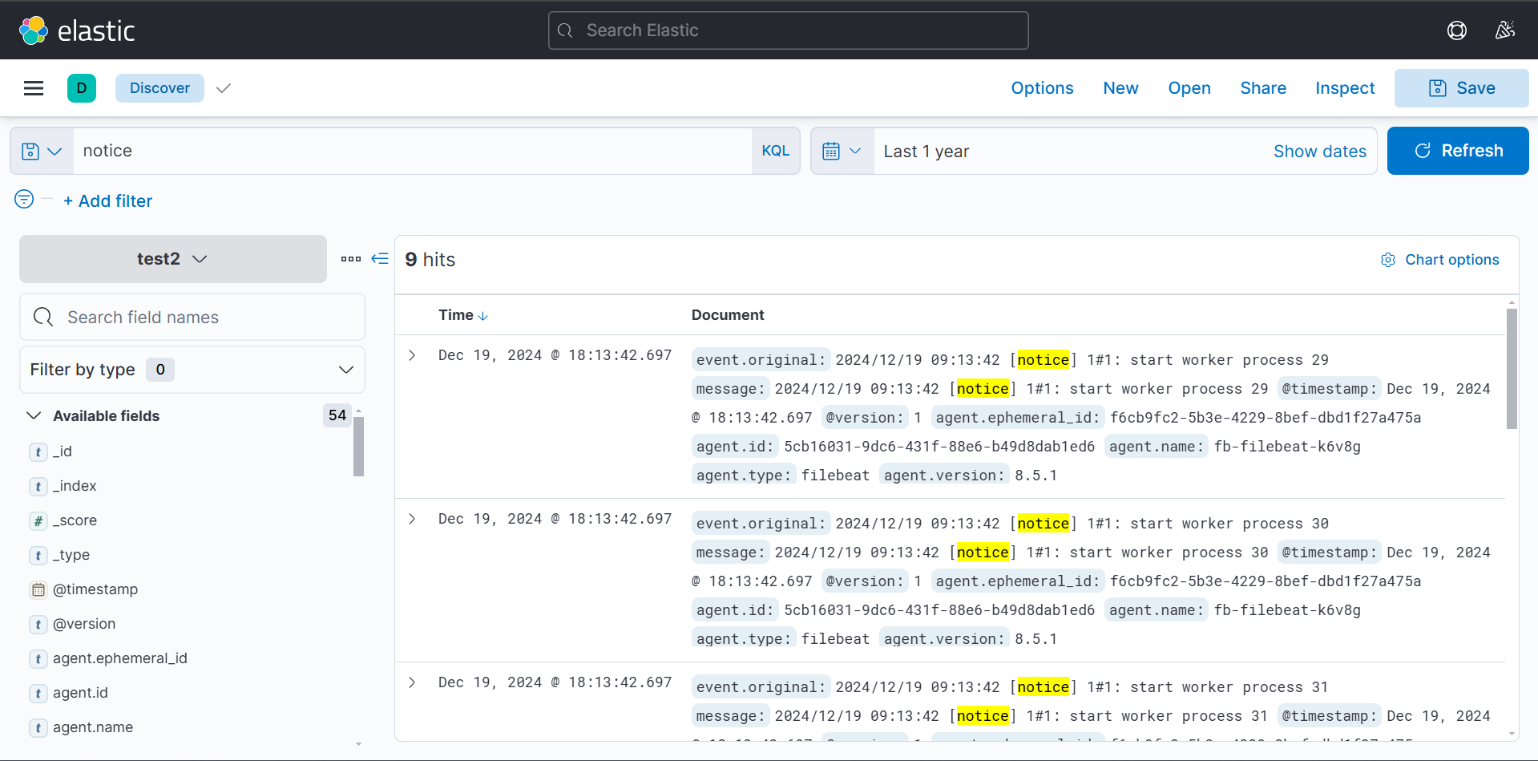Select the agent.id field
1538x761 pixels.
80,693
